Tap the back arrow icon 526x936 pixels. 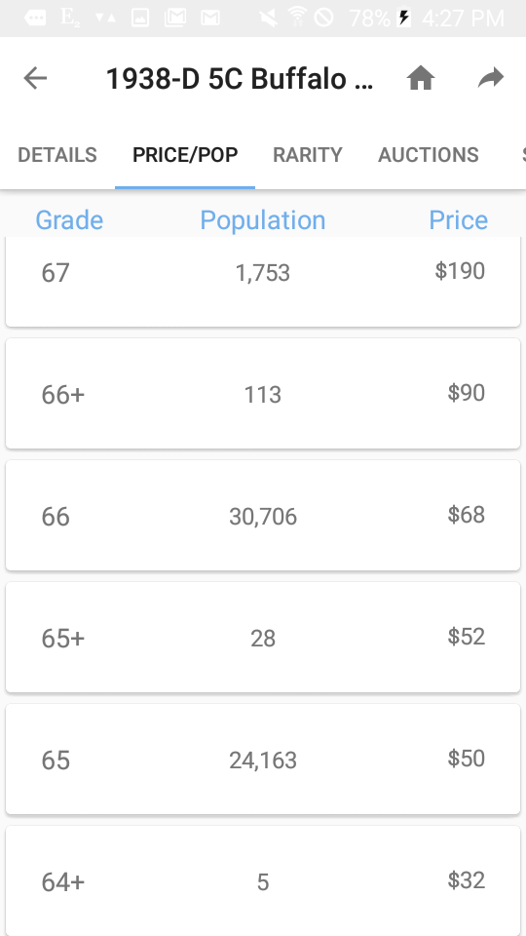[x=35, y=78]
